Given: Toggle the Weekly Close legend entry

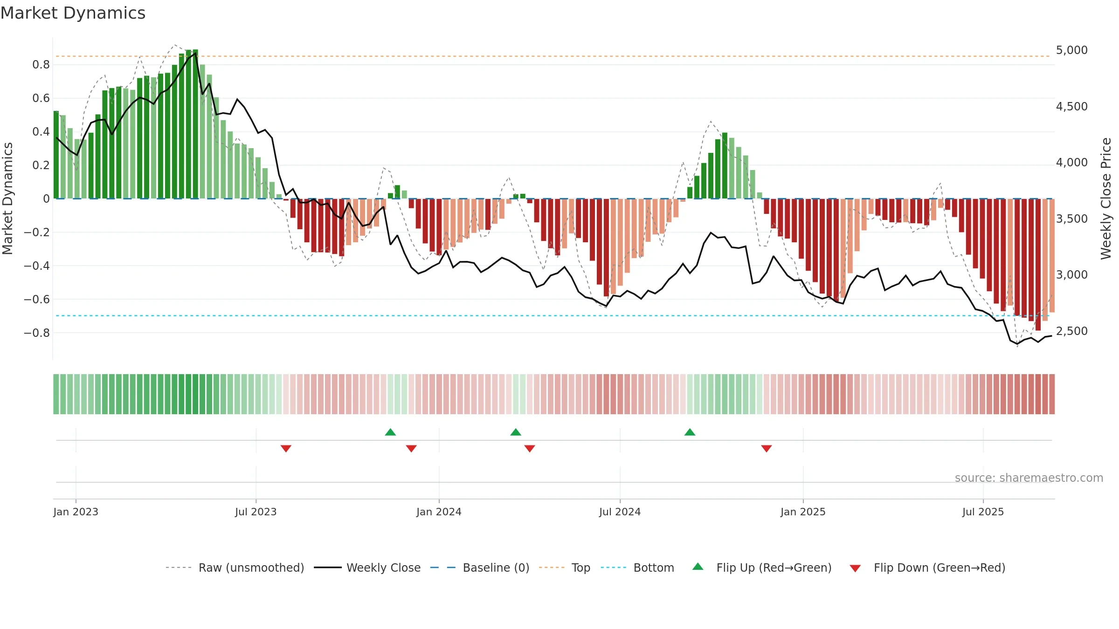Looking at the screenshot, I should click(367, 567).
